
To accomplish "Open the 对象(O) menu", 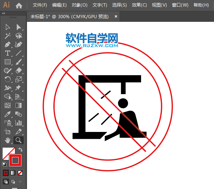I will pos(79,5).
